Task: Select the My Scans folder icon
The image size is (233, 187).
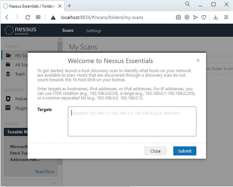Action: [8, 55]
